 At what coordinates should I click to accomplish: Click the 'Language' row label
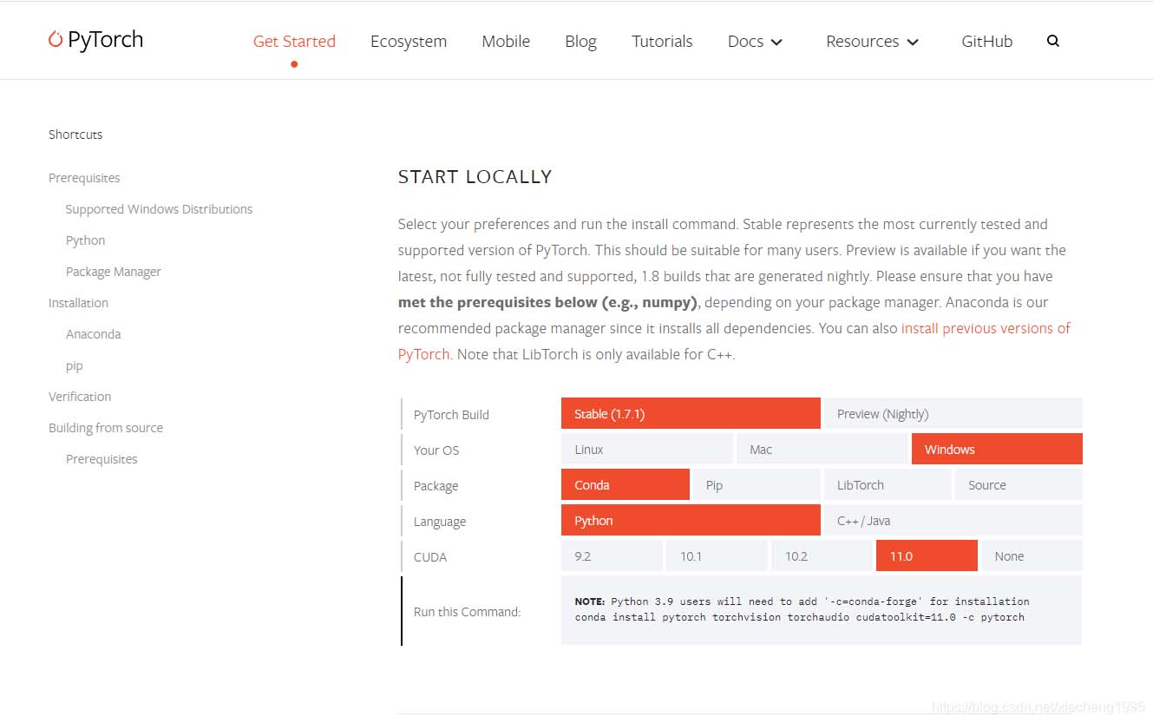(x=440, y=521)
